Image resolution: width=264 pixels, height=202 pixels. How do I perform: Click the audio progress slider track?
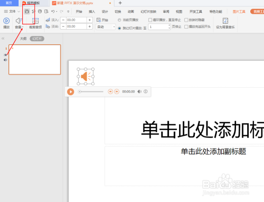(91, 91)
